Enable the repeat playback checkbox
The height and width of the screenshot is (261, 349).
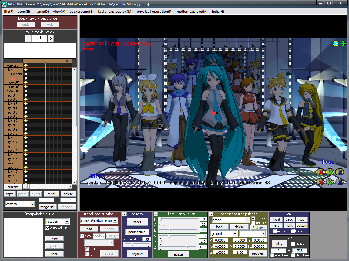[293, 244]
